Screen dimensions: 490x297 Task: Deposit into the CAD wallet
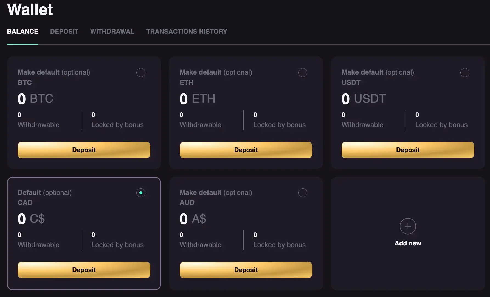84,270
